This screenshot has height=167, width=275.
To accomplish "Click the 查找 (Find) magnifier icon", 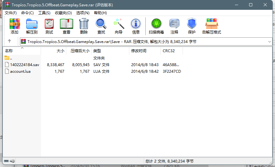I will (x=101, y=24).
